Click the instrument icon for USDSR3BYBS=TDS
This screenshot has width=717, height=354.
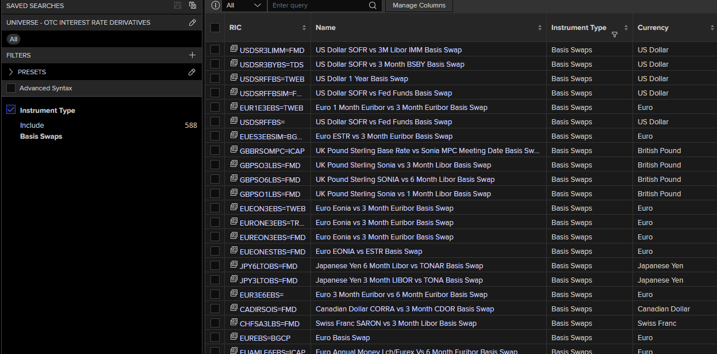[234, 64]
